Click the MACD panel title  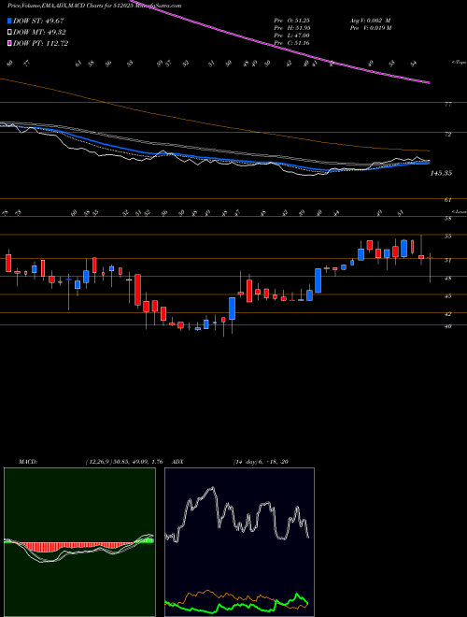click(x=28, y=462)
